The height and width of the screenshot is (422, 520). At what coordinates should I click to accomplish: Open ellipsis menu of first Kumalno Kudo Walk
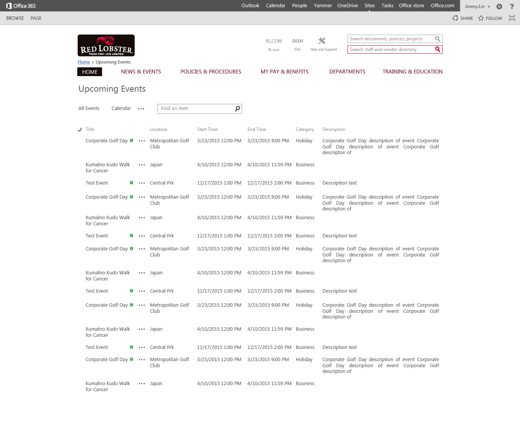(142, 165)
